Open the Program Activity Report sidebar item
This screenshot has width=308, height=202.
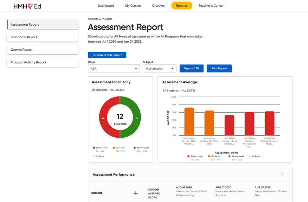43,62
